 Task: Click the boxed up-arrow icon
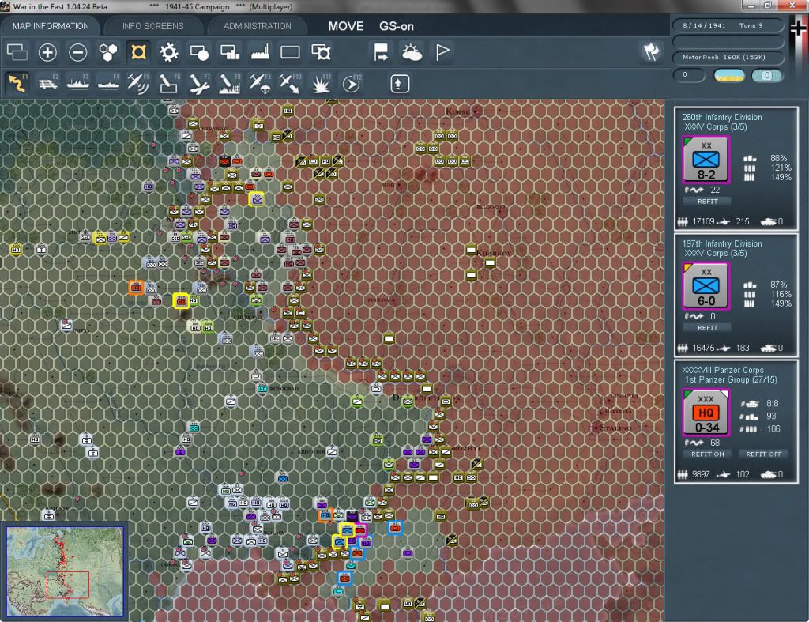click(399, 84)
